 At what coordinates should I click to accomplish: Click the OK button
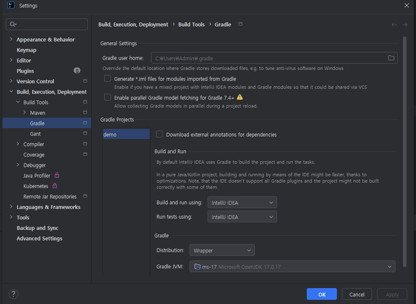[x=322, y=294]
